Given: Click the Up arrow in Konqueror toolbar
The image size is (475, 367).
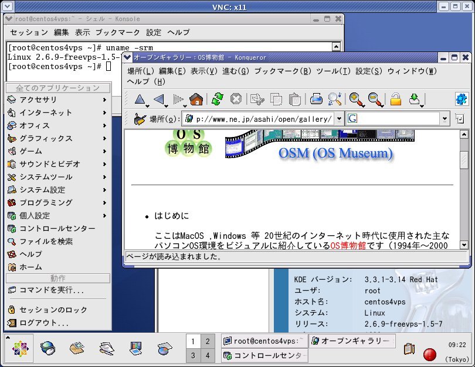Looking at the screenshot, I should [x=140, y=99].
